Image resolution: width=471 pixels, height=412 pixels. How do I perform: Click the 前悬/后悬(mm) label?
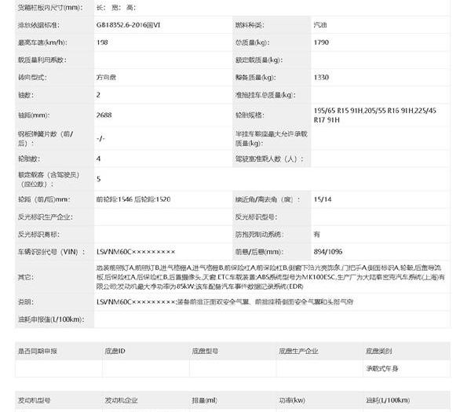click(x=259, y=252)
